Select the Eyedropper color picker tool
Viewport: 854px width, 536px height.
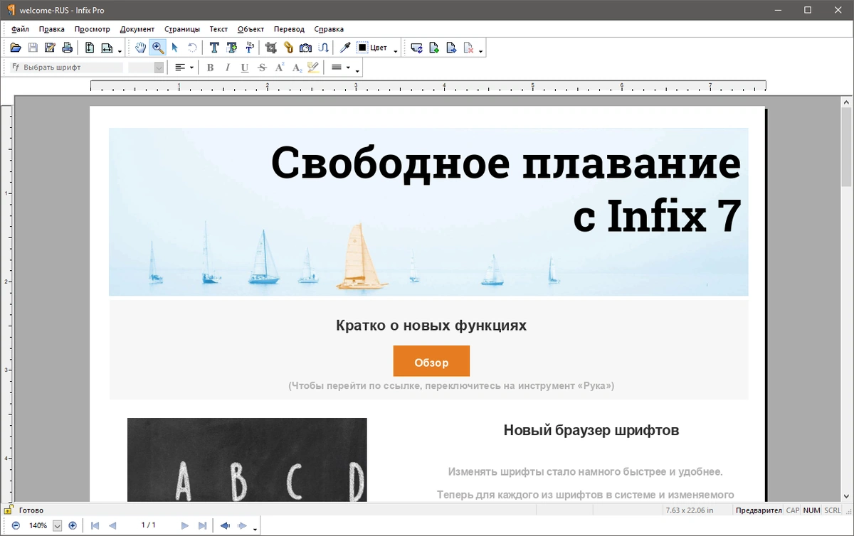click(x=345, y=48)
